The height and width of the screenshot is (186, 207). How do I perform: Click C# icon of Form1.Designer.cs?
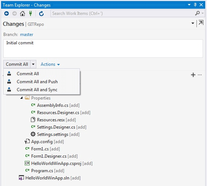pyautogui.click(x=27, y=156)
